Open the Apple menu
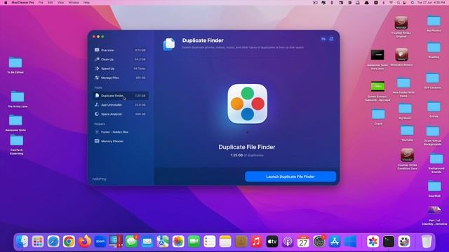The width and height of the screenshot is (449, 252). coord(6,3)
